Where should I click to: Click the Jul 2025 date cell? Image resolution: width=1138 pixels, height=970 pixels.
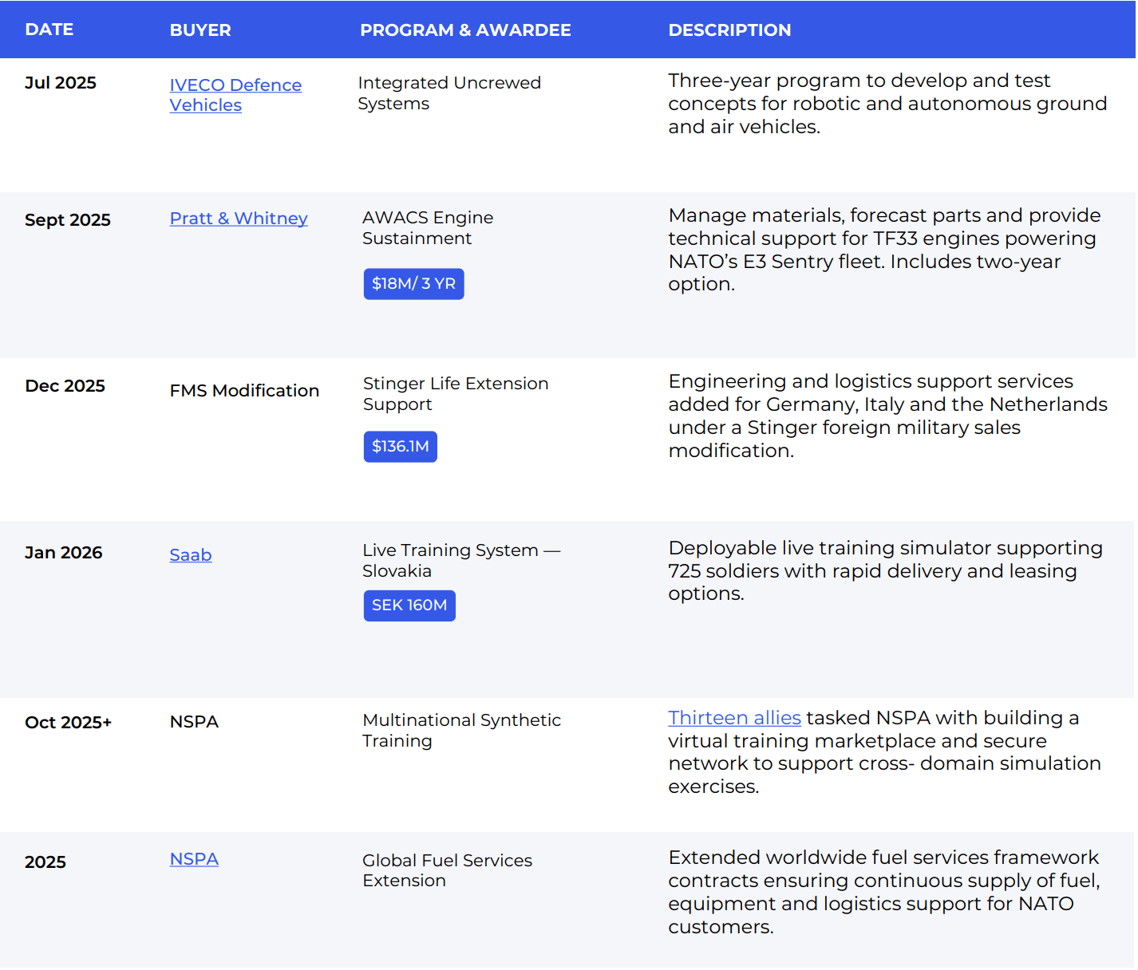(x=61, y=83)
